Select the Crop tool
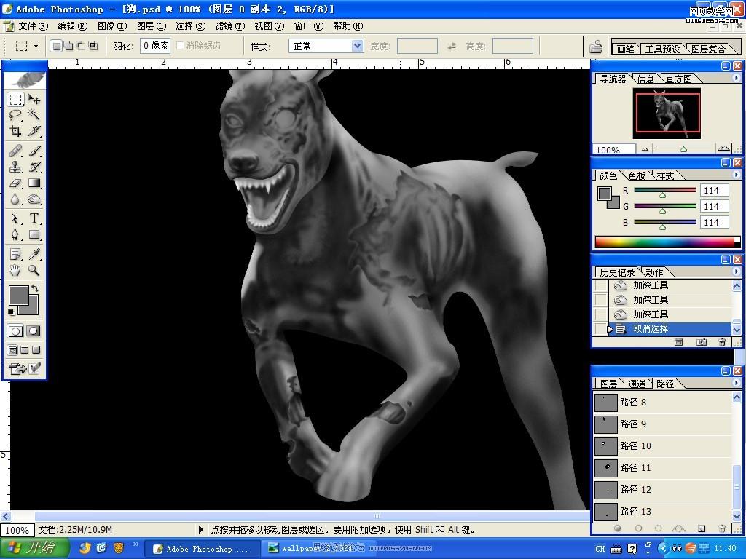This screenshot has height=559, width=746. tap(15, 132)
